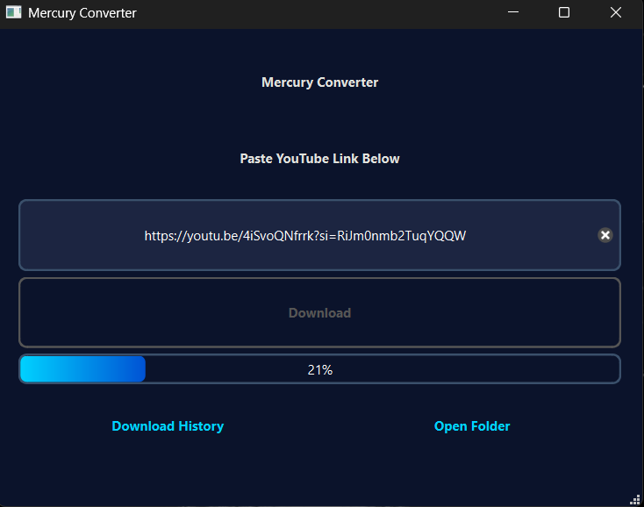The height and width of the screenshot is (507, 644).
Task: Click inside the YouTube link input field
Action: click(319, 235)
